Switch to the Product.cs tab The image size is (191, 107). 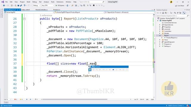pos(57,10)
